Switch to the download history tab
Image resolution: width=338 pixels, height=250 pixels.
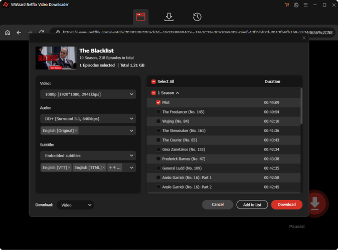197,17
